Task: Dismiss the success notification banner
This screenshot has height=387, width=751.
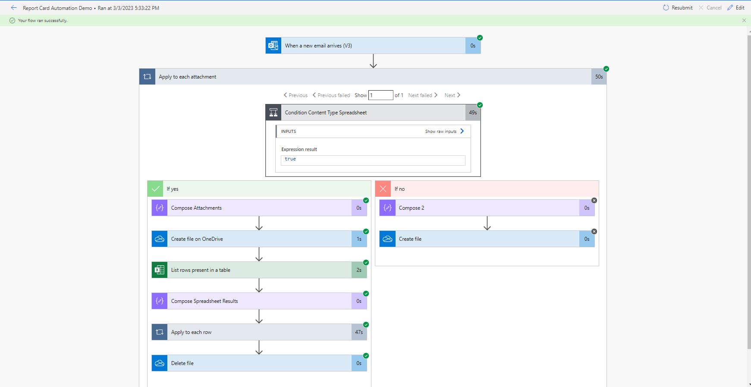Action: click(x=744, y=20)
